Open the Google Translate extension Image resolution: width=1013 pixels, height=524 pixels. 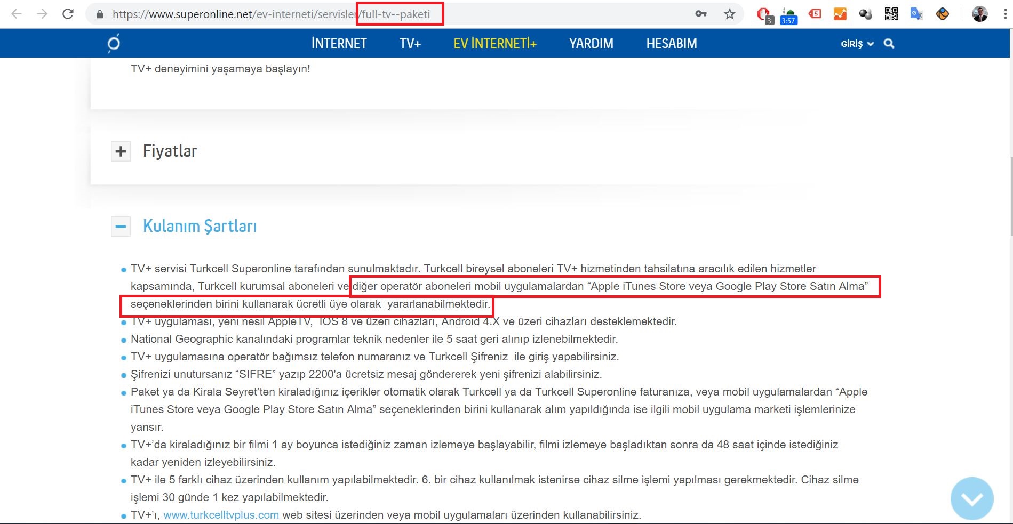[x=916, y=14]
